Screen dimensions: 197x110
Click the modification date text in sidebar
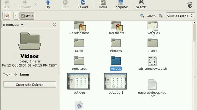[30, 65]
